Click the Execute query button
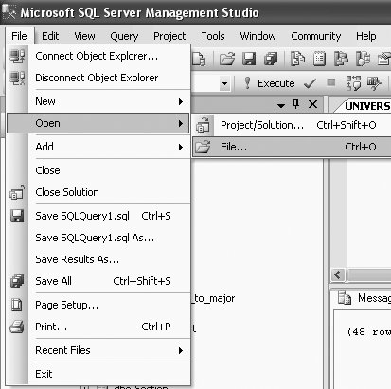 [x=270, y=83]
